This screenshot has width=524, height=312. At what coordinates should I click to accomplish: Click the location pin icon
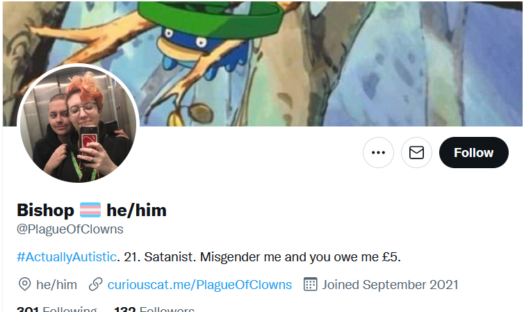pyautogui.click(x=24, y=285)
